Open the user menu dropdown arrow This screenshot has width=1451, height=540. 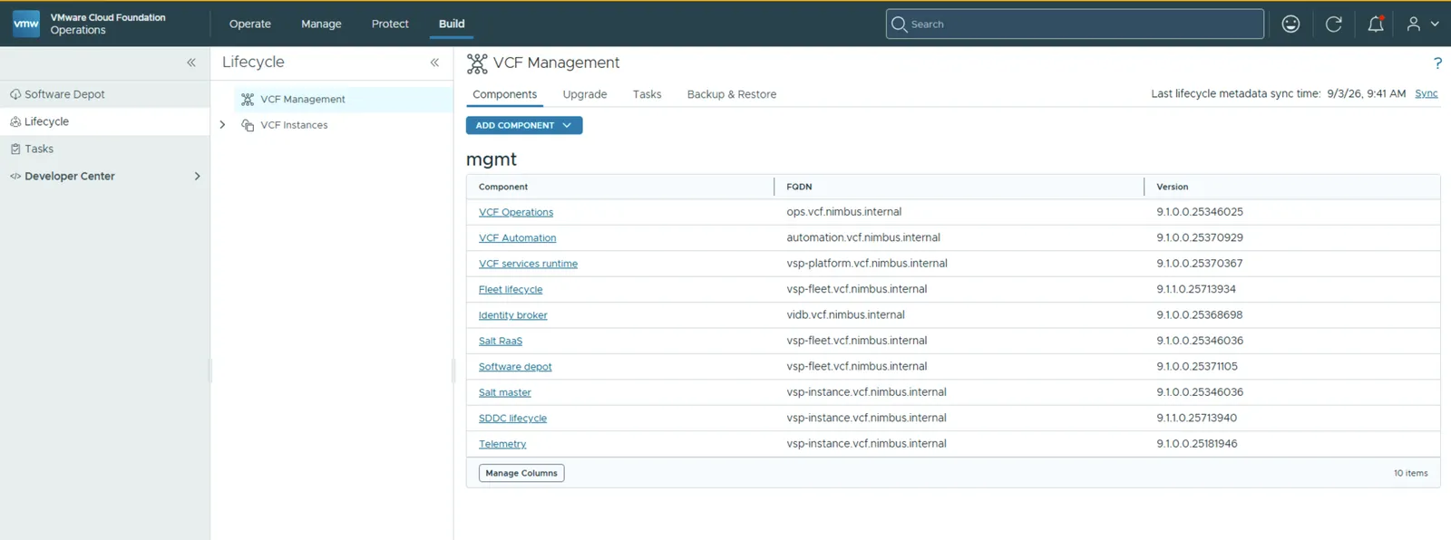[1435, 24]
